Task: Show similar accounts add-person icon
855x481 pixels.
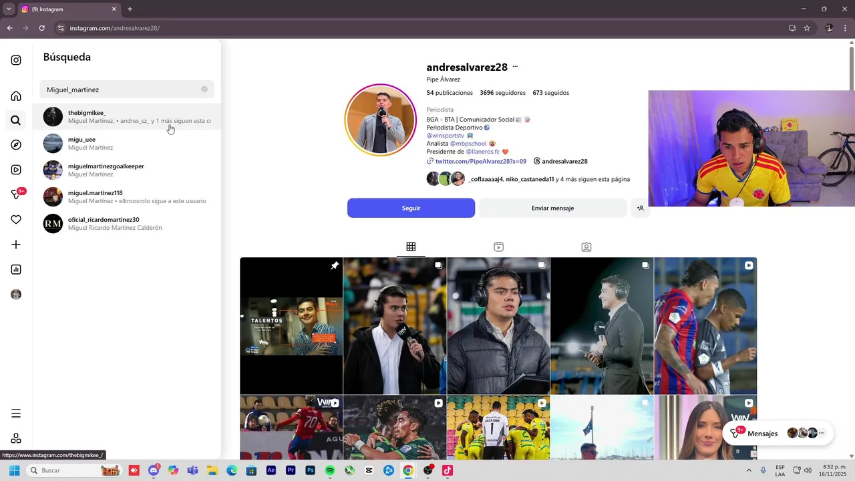Action: (640, 208)
